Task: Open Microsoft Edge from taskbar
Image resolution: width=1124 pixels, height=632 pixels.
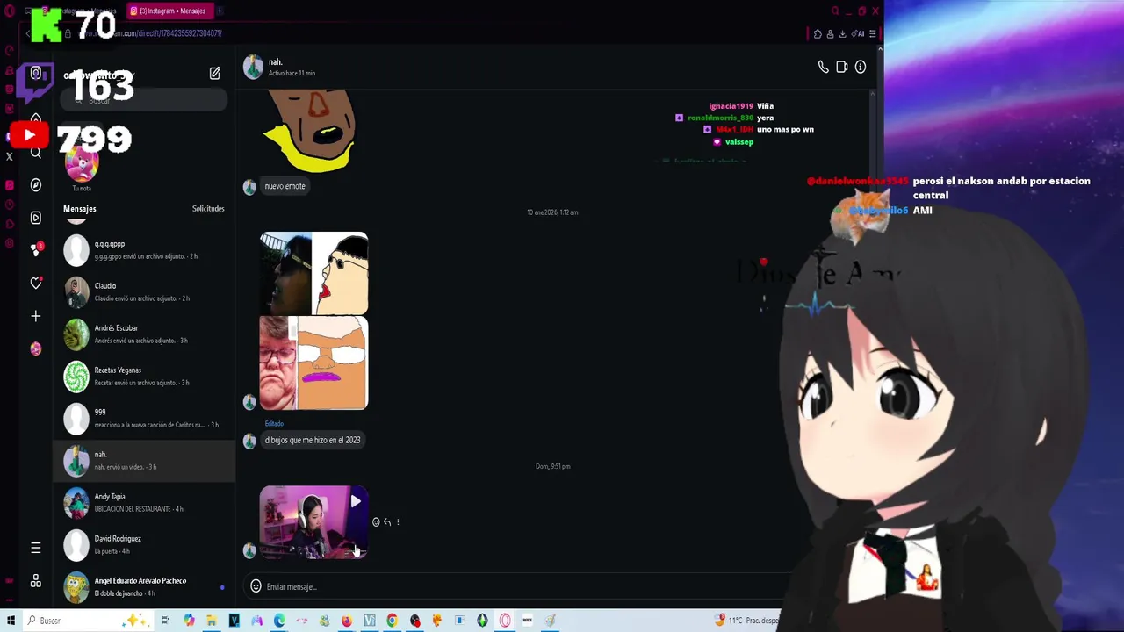Action: (x=279, y=621)
